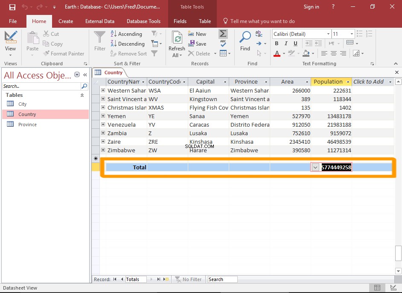Click the Find magnifier icon
The height and width of the screenshot is (293, 402).
tap(245, 37)
